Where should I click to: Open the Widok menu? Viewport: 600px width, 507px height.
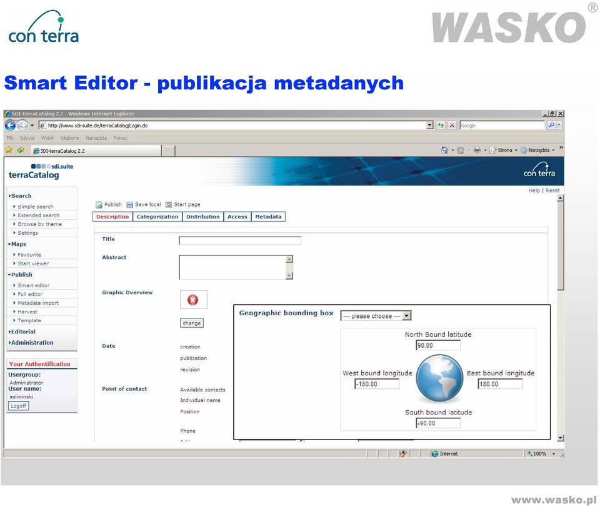47,137
